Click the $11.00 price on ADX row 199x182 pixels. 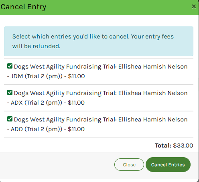[76, 103]
